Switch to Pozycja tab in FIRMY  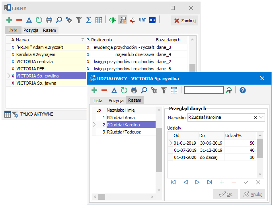31,30
